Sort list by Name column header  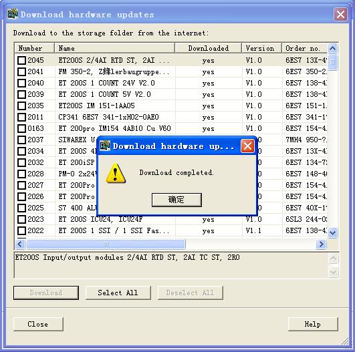pyautogui.click(x=114, y=48)
